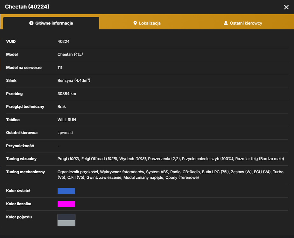Click the Model na serwerze label
The height and width of the screenshot is (238, 294).
(24, 68)
